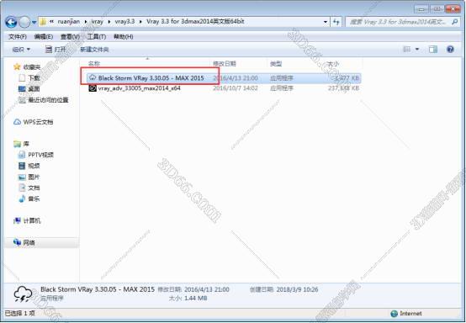
Task: Open the 组织 dropdown in toolbar
Action: (21, 50)
